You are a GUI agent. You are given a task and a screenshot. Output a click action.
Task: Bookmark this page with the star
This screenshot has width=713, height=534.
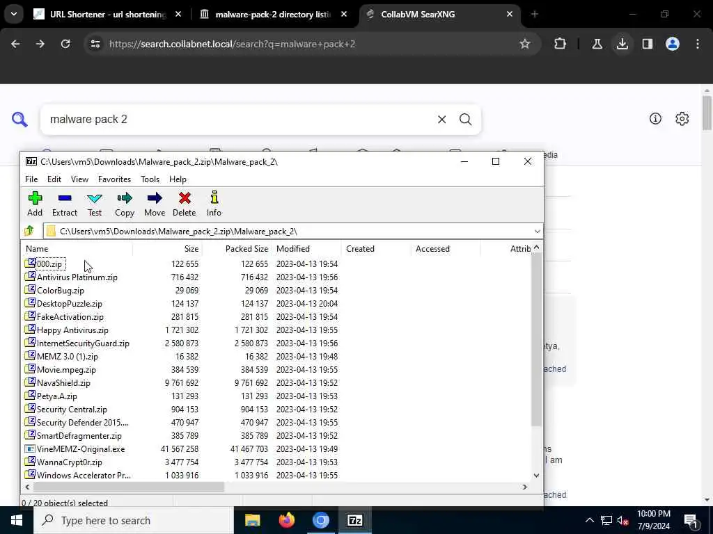point(525,44)
